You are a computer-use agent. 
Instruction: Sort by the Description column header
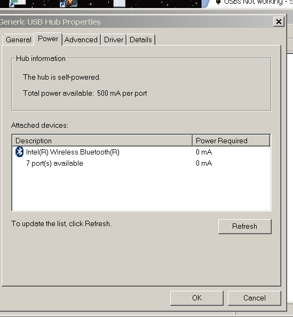point(102,141)
